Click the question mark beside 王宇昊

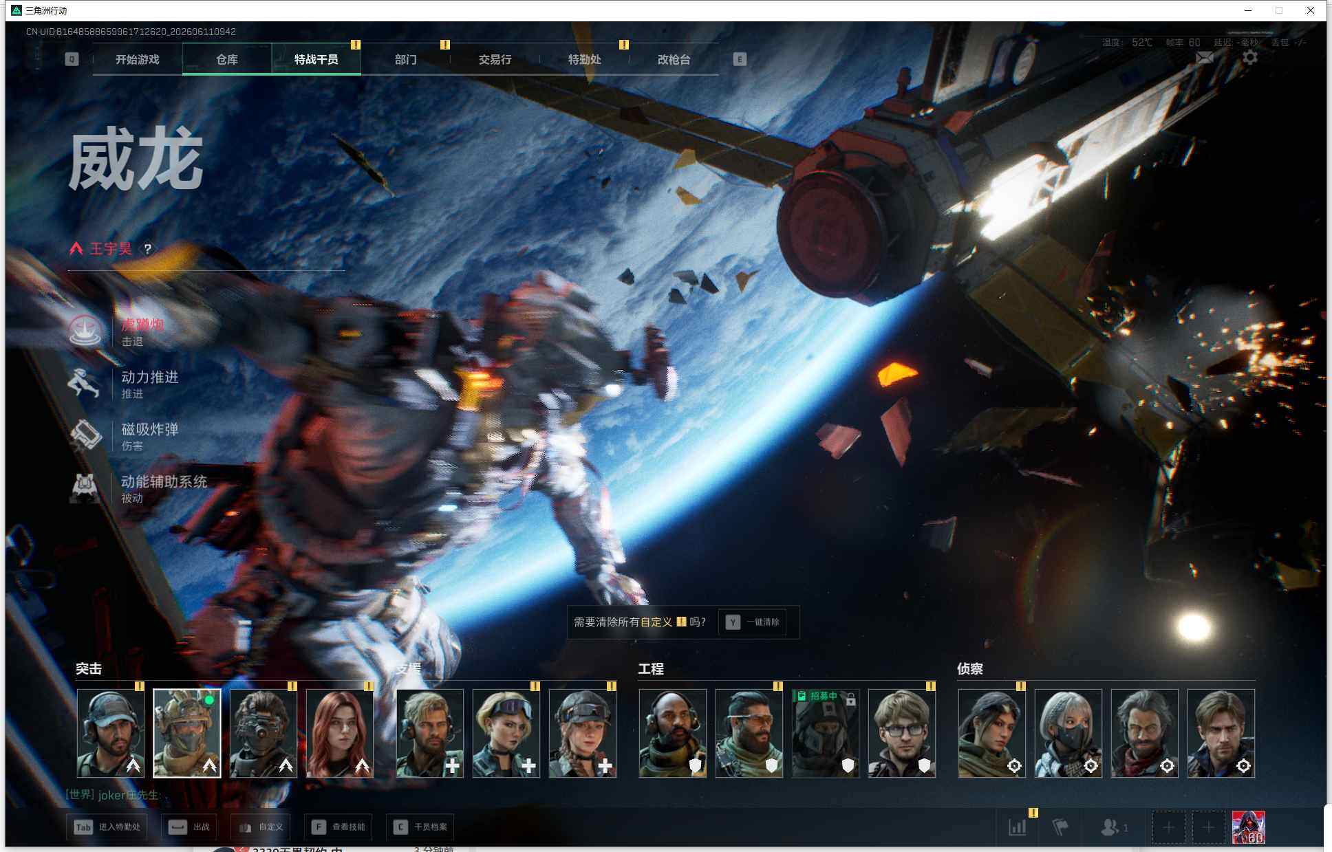click(x=147, y=249)
